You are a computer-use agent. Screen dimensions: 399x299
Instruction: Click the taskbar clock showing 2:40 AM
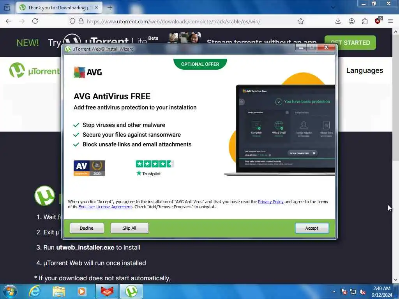tap(382, 292)
